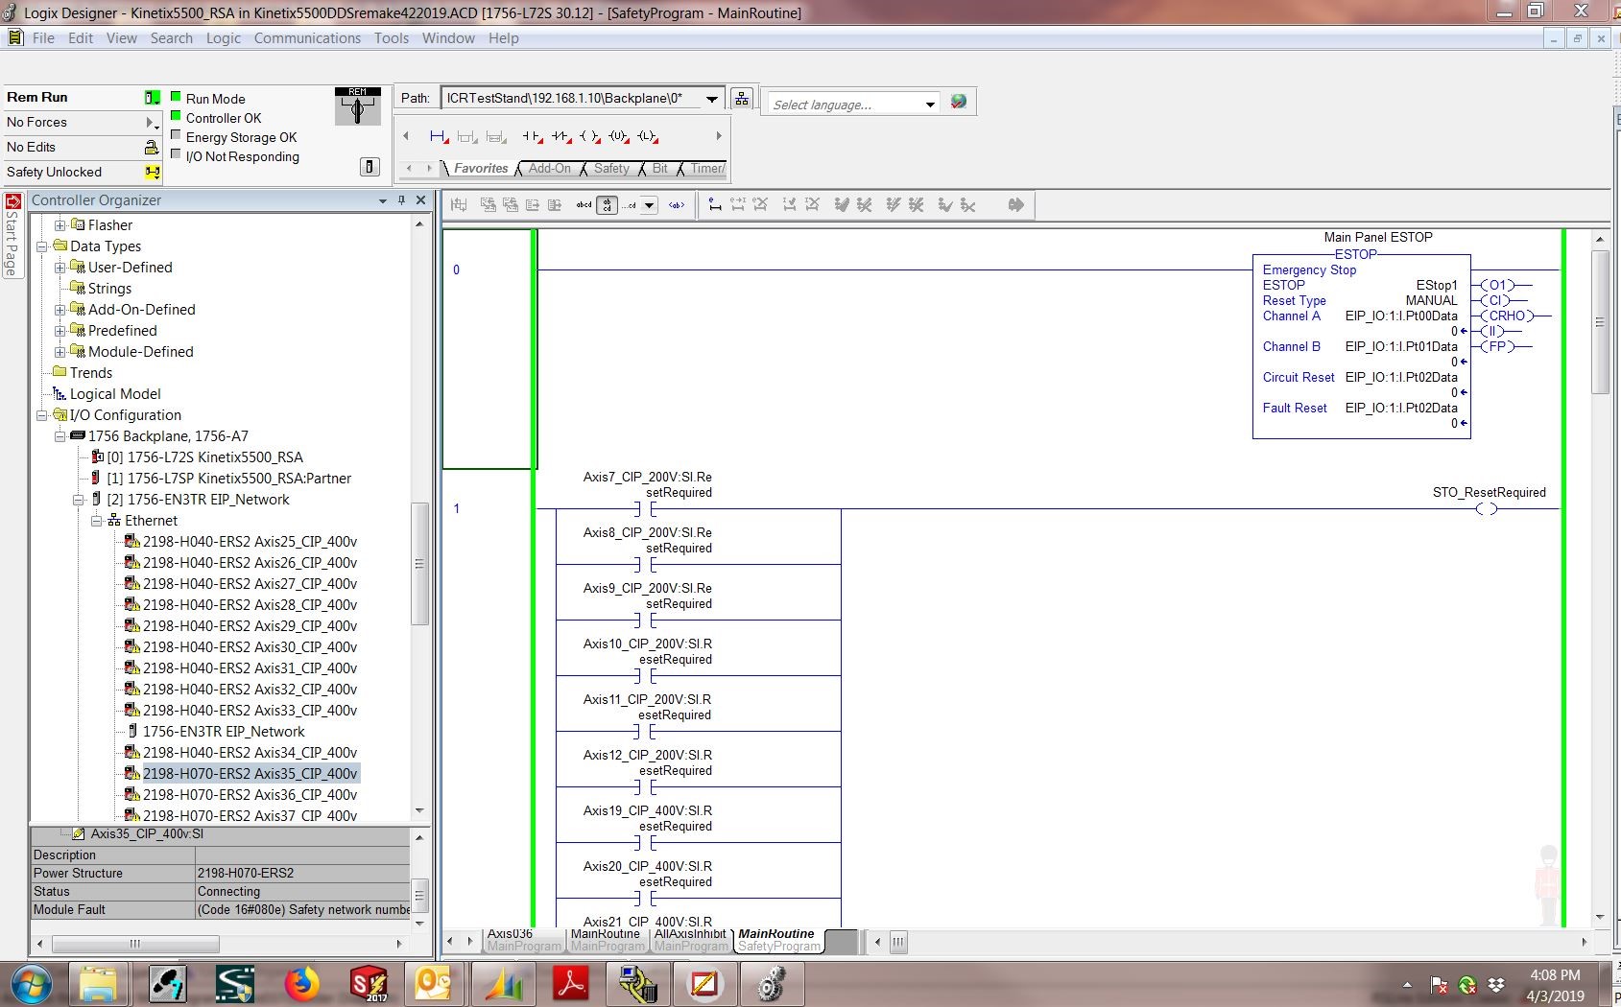Viewport: 1621px width, 1007px height.
Task: Open the File menu
Action: point(43,38)
